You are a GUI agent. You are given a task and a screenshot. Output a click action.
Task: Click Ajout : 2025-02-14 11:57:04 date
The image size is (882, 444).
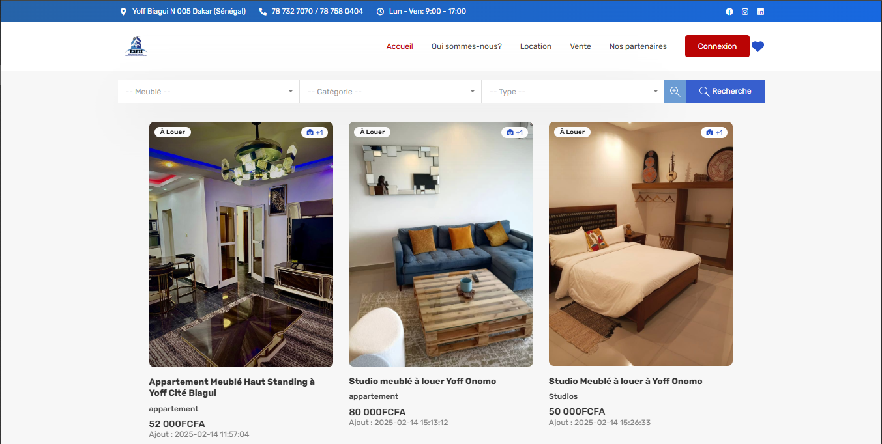pyautogui.click(x=199, y=434)
